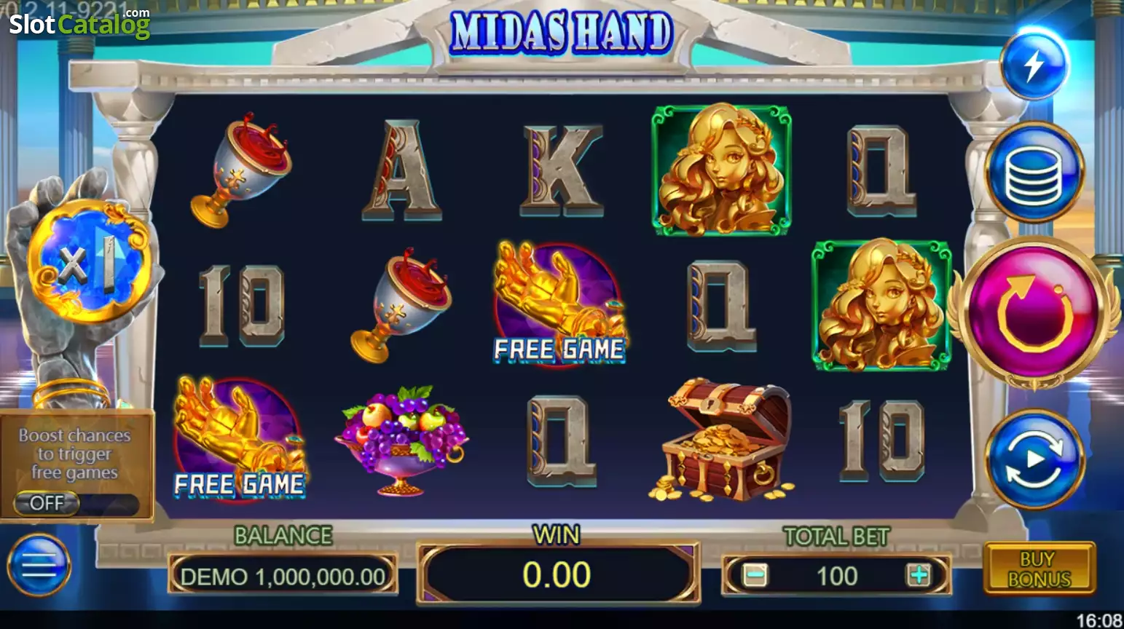Start autoplay with the blue arrows button
Image resolution: width=1124 pixels, height=629 pixels.
[1034, 459]
